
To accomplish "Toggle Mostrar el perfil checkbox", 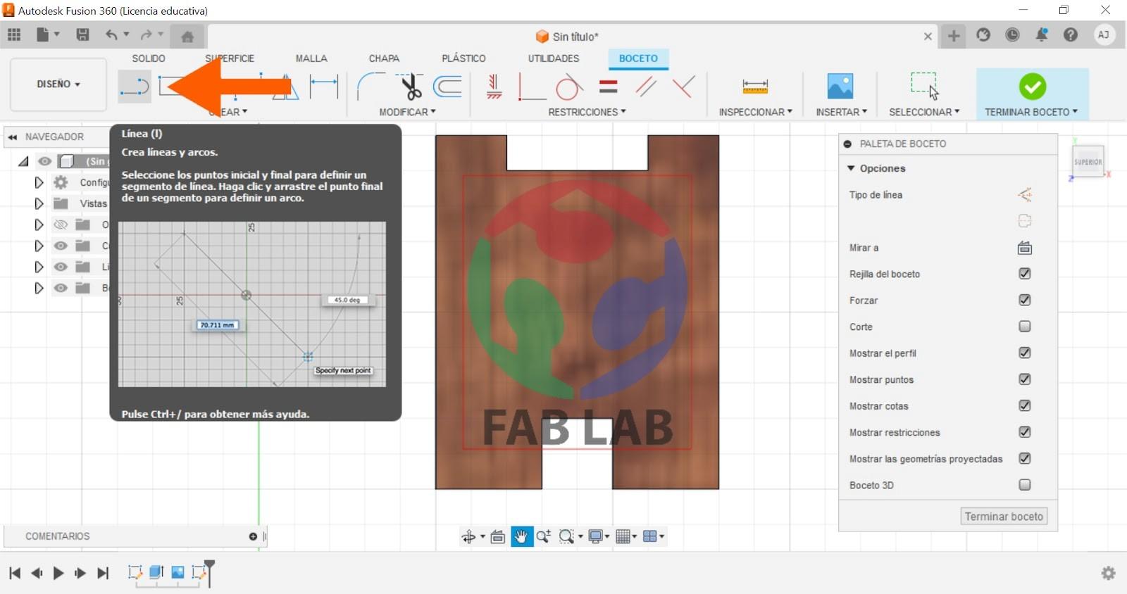I will coord(1025,353).
